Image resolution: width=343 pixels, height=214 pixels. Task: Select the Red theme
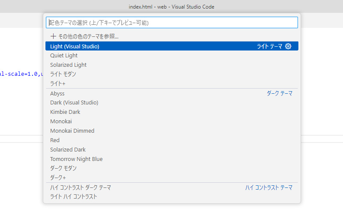coord(55,140)
